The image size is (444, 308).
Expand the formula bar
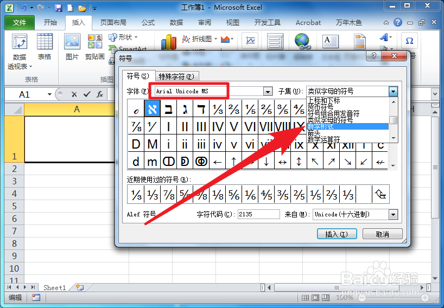coord(435,94)
